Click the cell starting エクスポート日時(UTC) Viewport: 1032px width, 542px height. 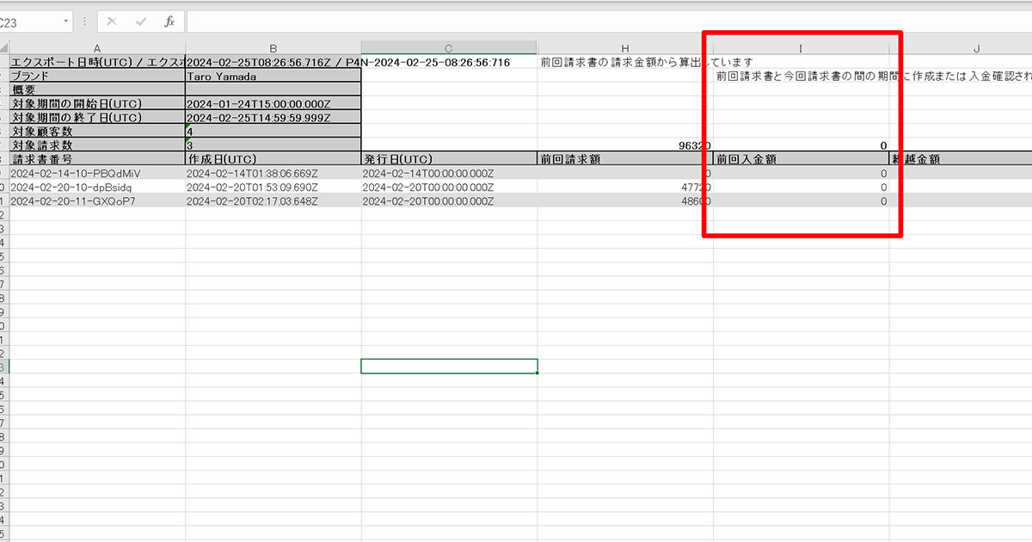click(x=97, y=62)
